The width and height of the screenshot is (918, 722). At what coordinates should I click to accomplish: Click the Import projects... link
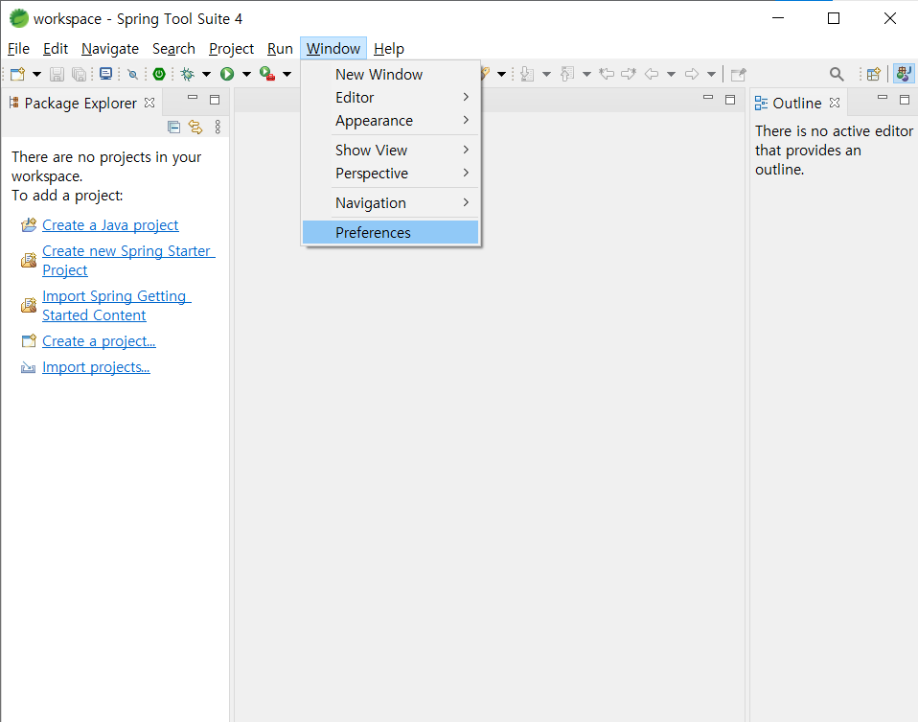pyautogui.click(x=96, y=367)
